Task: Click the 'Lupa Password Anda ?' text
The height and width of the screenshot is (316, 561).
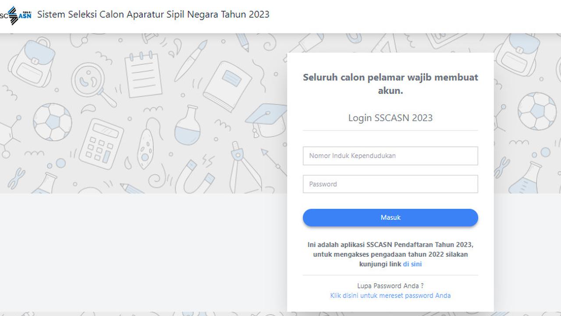Action: 391,285
